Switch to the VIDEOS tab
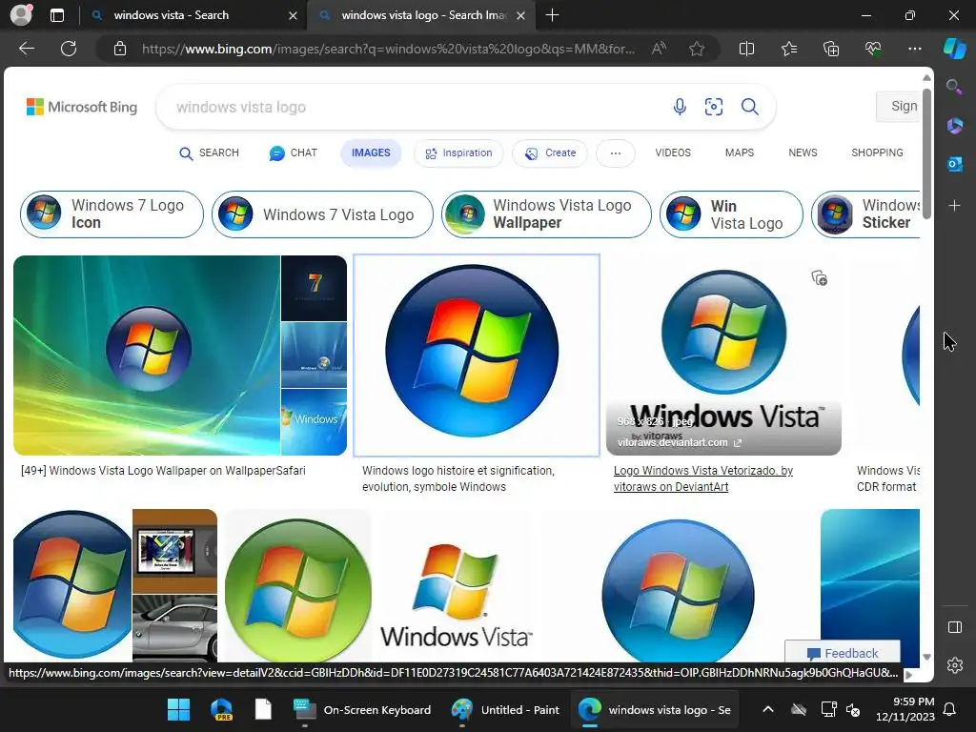 [x=673, y=153]
